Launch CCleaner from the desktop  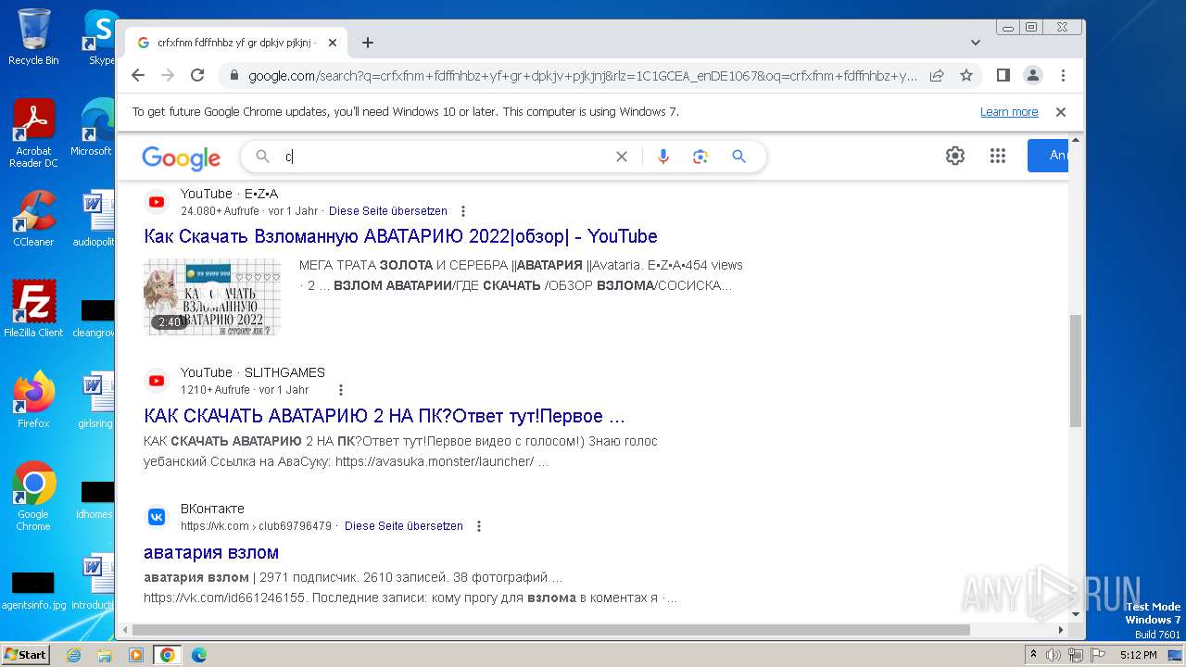click(x=33, y=219)
